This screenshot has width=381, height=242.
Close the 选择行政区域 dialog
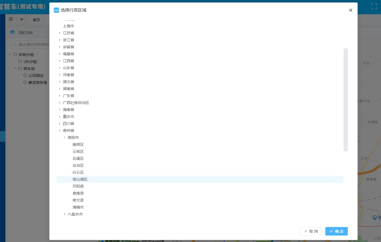pyautogui.click(x=350, y=10)
